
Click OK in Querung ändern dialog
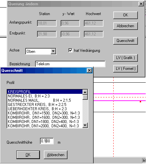click(x=125, y=15)
